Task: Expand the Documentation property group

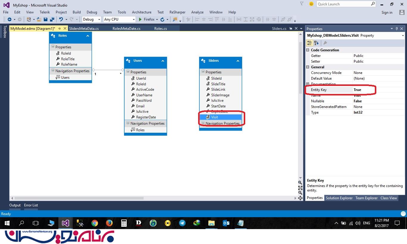Action: click(308, 84)
